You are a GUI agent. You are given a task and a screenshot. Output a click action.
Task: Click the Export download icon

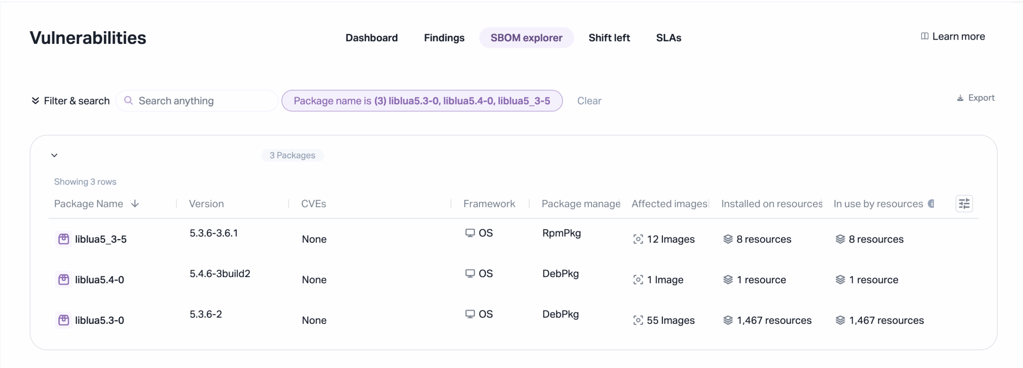click(960, 98)
